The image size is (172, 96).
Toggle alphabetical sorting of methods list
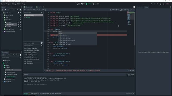(x=42, y=43)
